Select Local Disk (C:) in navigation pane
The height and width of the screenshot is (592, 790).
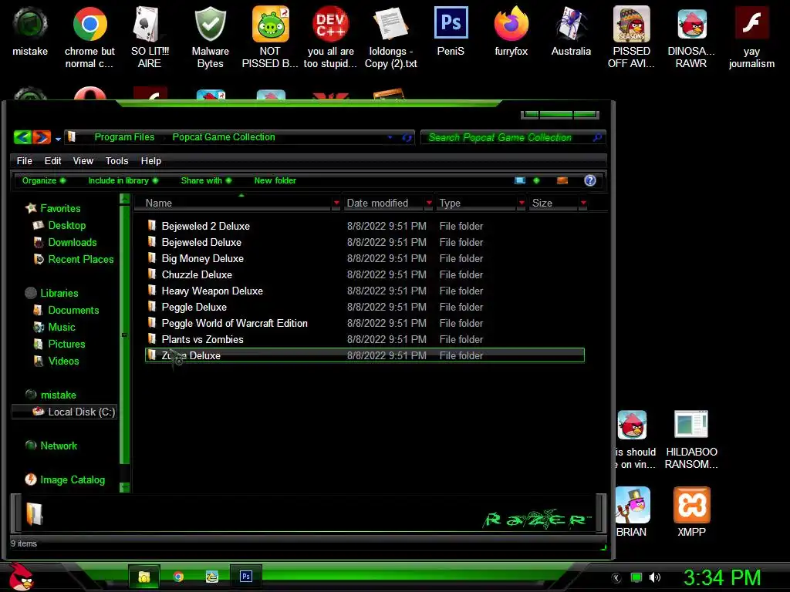pyautogui.click(x=65, y=412)
